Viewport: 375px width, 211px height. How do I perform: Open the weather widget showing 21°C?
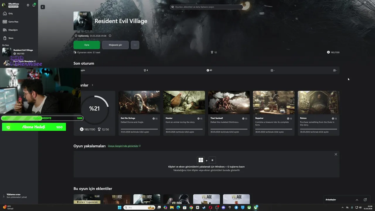[8, 207]
